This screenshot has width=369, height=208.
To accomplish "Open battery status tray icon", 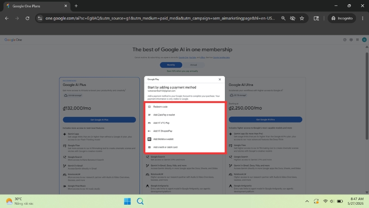I will [340, 201].
